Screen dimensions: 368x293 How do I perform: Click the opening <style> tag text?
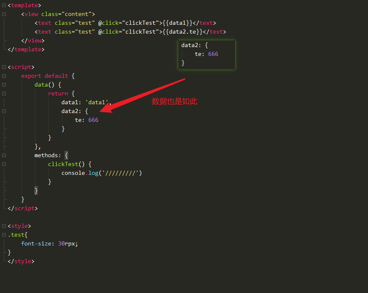pos(19,226)
